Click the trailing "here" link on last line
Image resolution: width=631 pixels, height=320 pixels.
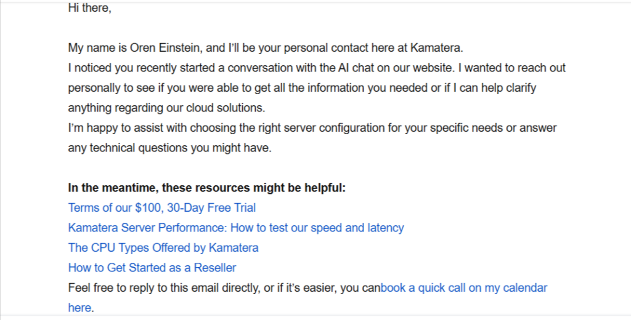pos(79,308)
